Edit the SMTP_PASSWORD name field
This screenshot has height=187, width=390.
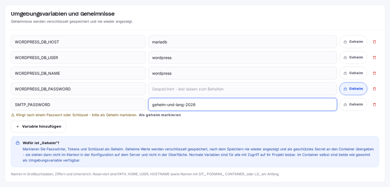pyautogui.click(x=78, y=105)
